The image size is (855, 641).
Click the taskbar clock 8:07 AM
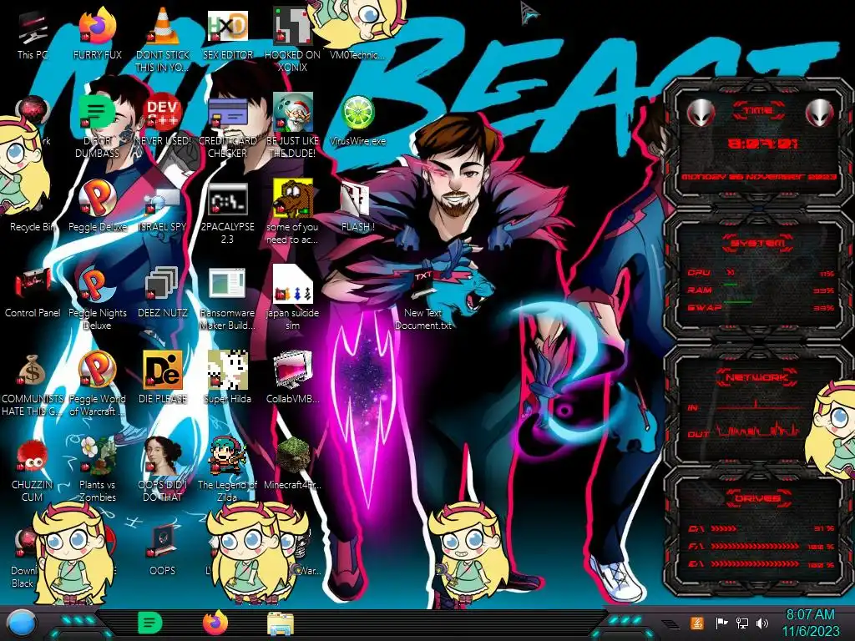coord(810,623)
